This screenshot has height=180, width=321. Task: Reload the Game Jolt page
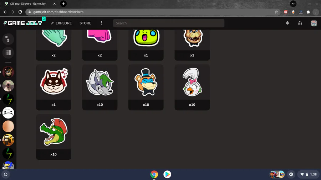20,12
